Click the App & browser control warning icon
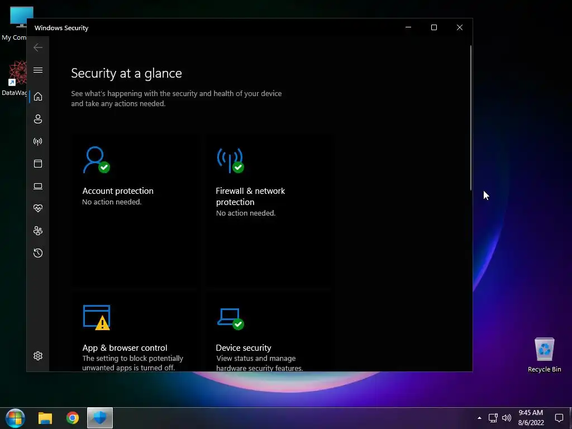Viewport: 572px width, 429px height. (x=97, y=317)
